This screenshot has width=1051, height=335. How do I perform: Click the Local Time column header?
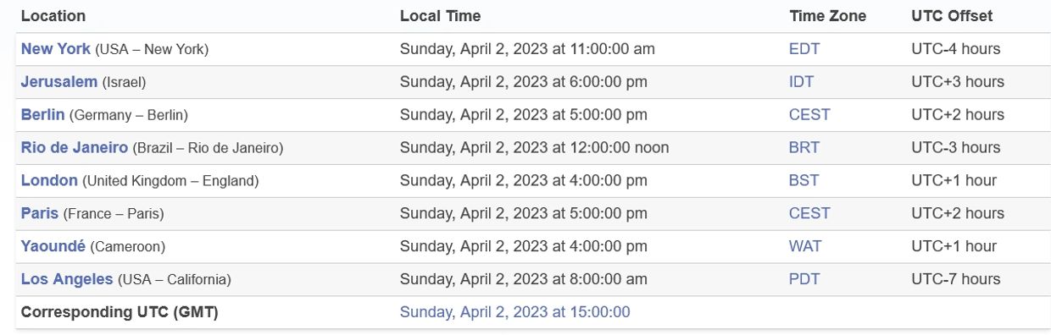coord(440,16)
